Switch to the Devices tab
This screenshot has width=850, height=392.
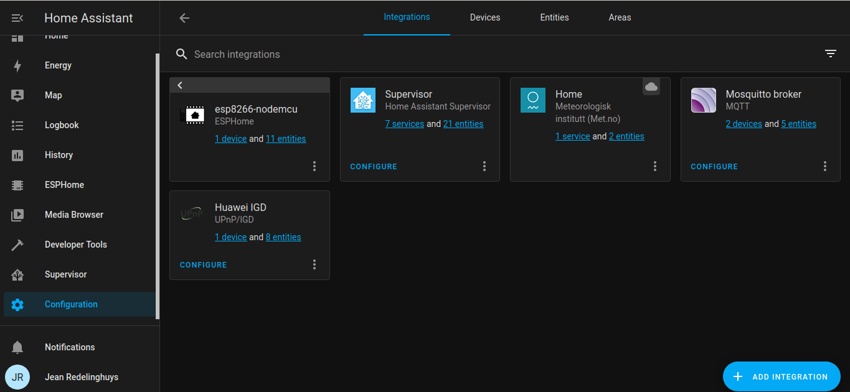(x=485, y=17)
